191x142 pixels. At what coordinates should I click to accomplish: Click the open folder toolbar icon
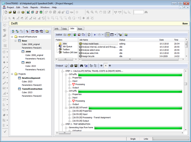[10, 12]
